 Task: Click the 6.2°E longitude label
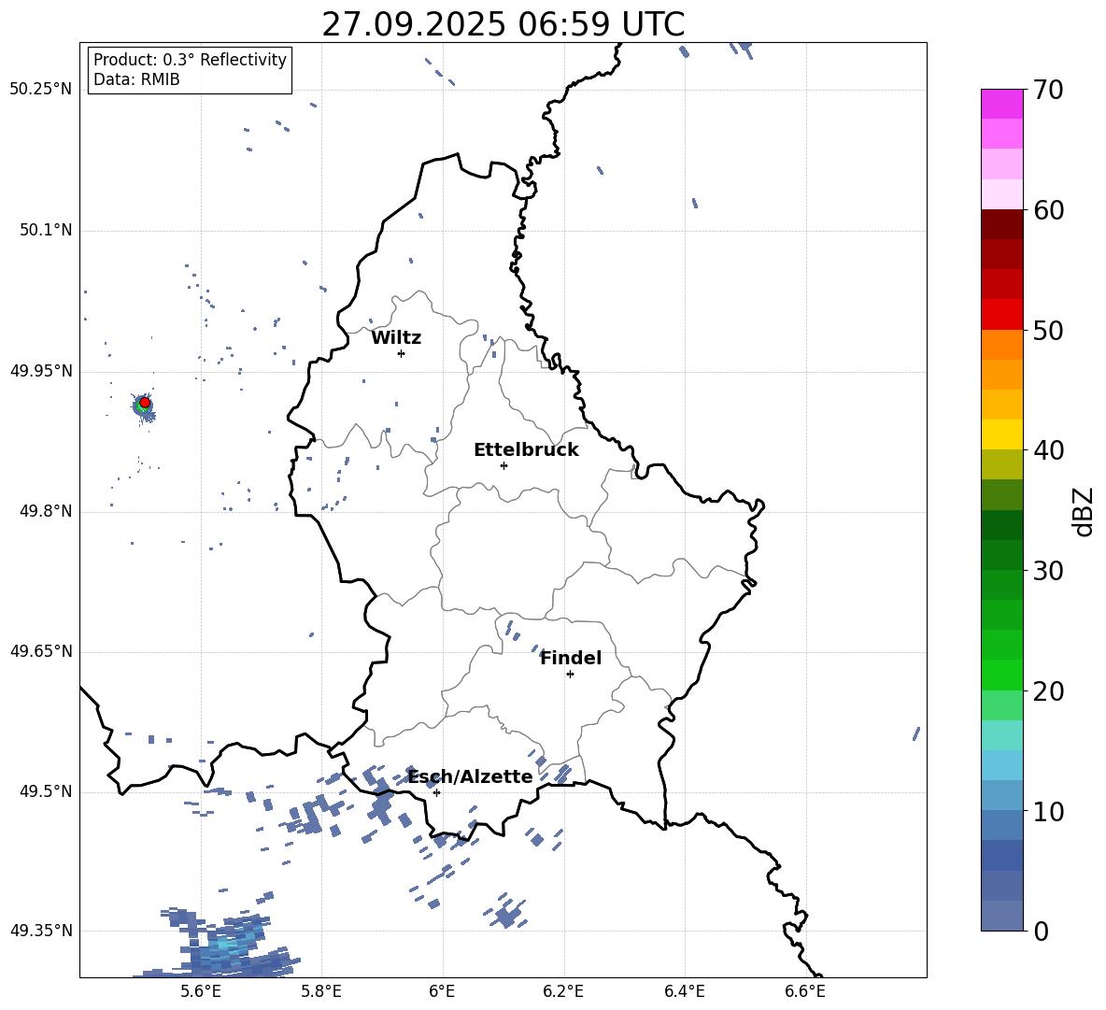coord(563,991)
